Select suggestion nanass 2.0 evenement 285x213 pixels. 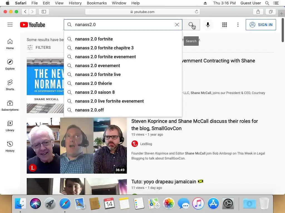[123, 65]
